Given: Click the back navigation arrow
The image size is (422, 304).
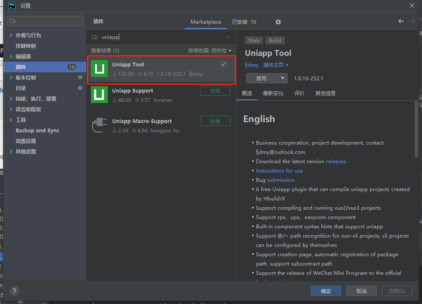Looking at the screenshot, I should (x=401, y=21).
